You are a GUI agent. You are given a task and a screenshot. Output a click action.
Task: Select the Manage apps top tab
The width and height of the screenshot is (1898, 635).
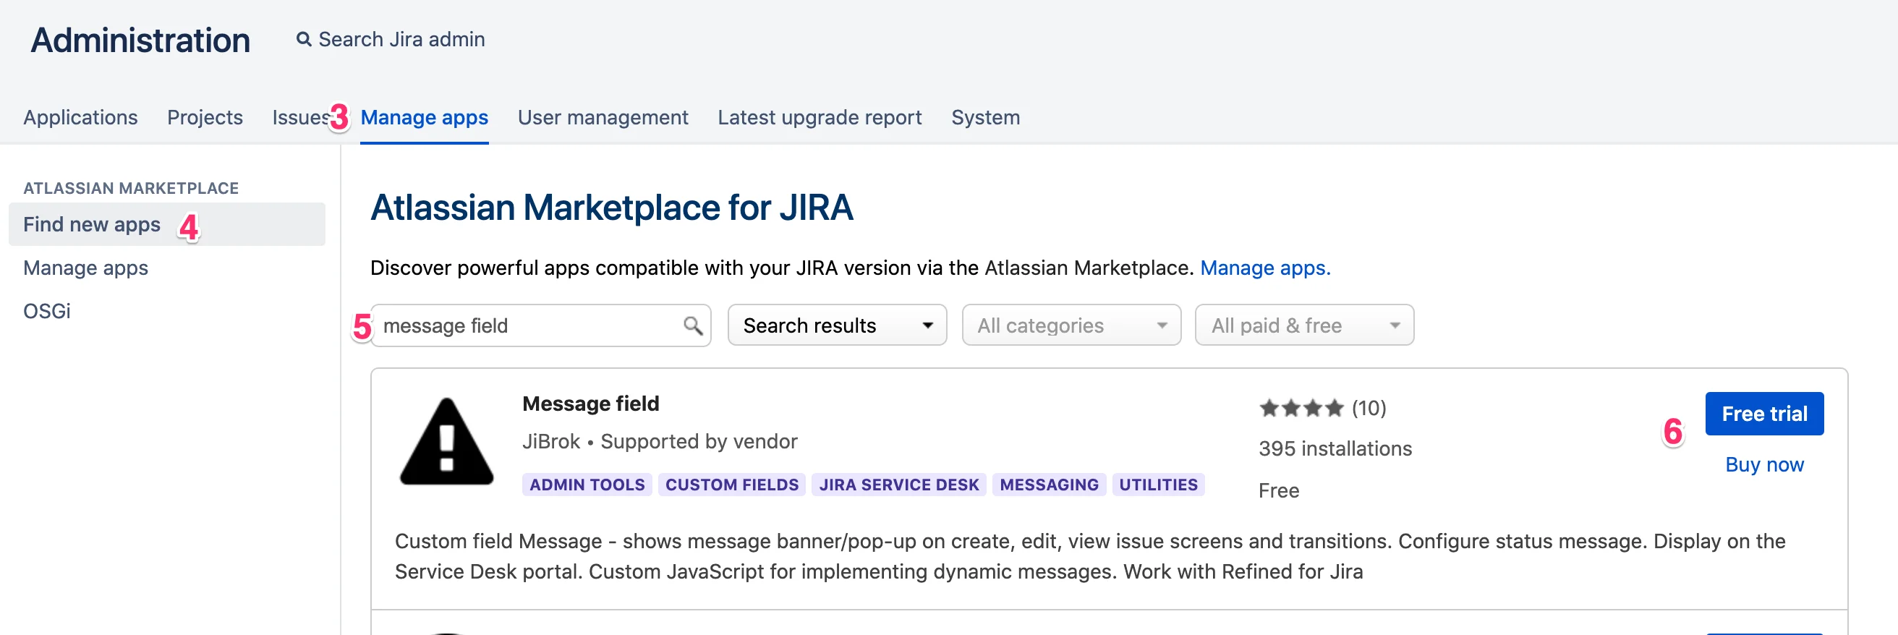point(425,117)
